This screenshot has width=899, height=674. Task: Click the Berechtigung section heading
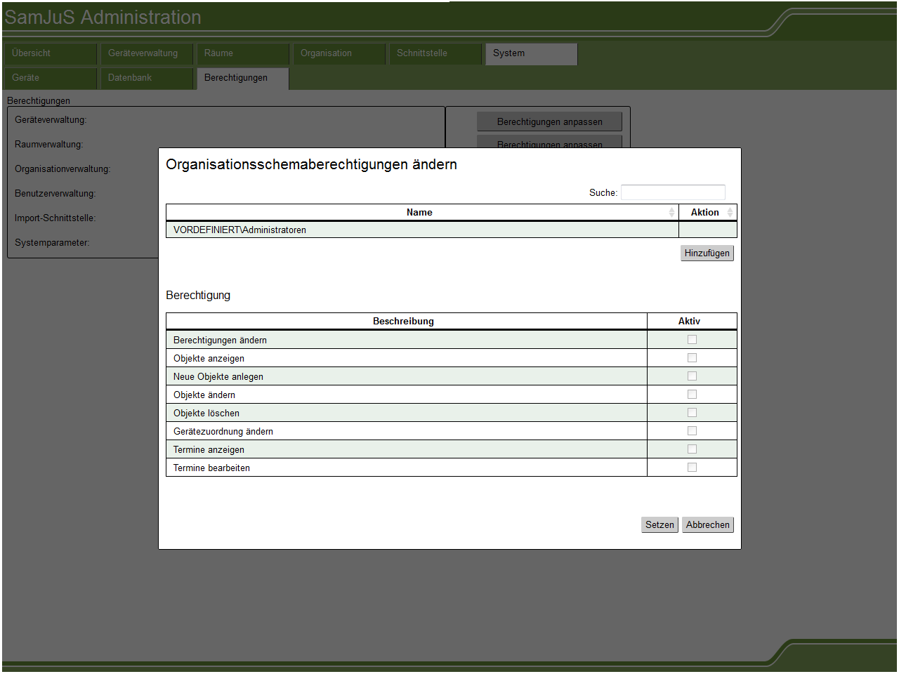(198, 296)
